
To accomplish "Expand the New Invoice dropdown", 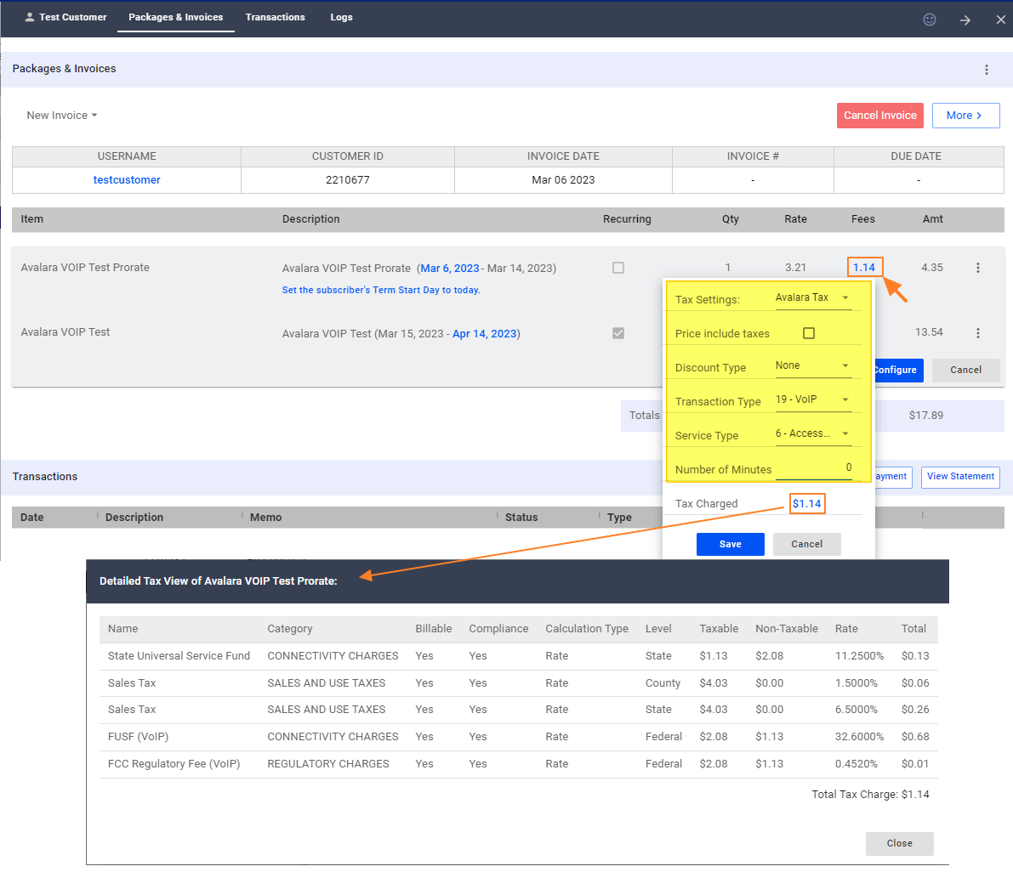I will coord(60,115).
